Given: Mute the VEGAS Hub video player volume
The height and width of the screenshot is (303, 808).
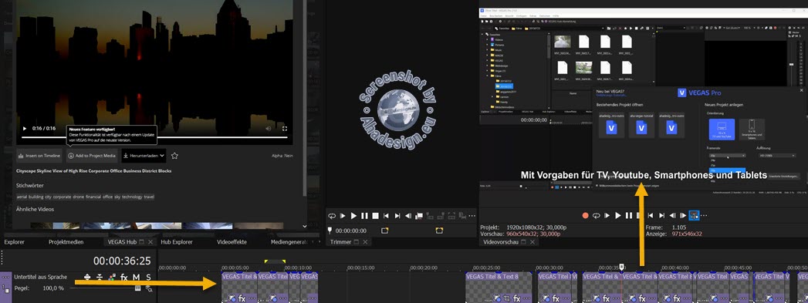Looking at the screenshot, I should [268, 128].
